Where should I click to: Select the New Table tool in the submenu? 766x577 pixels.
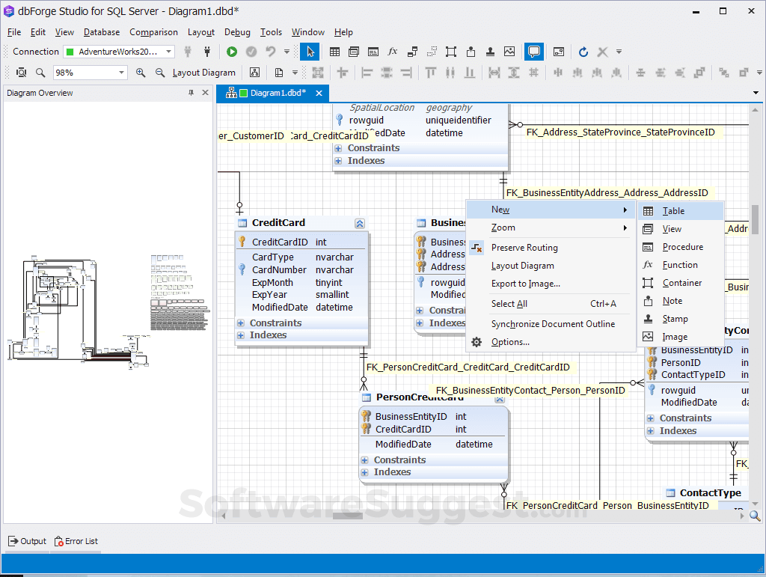click(x=674, y=211)
